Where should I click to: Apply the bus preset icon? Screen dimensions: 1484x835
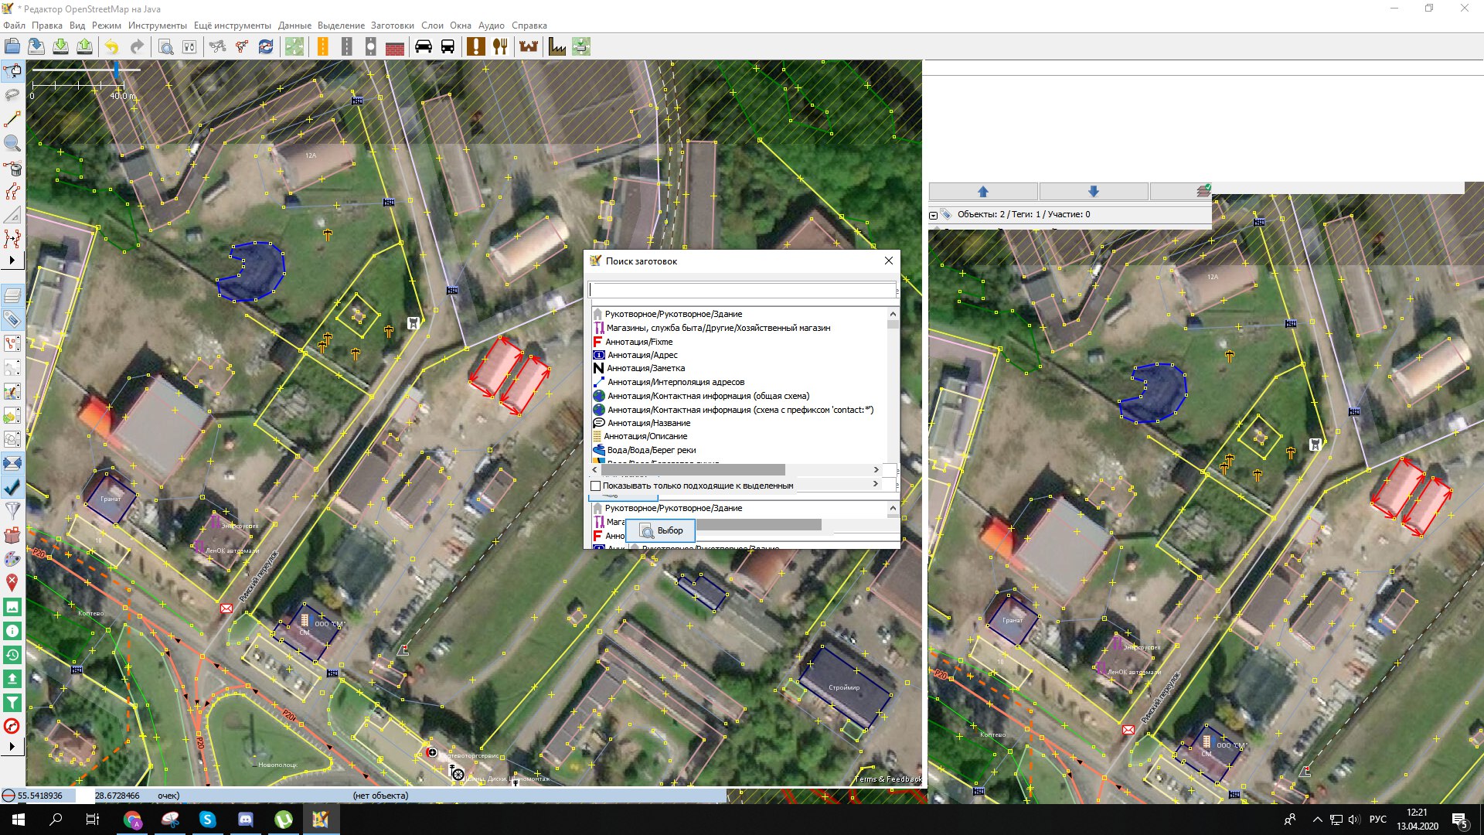point(448,46)
